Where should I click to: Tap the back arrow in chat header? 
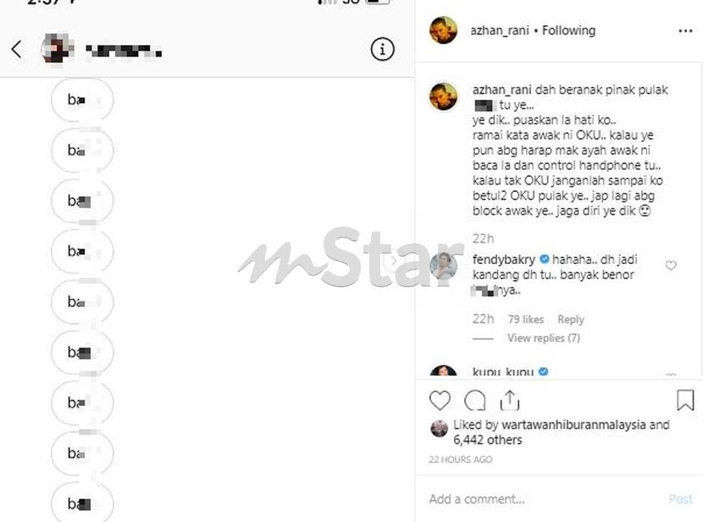coord(17,49)
